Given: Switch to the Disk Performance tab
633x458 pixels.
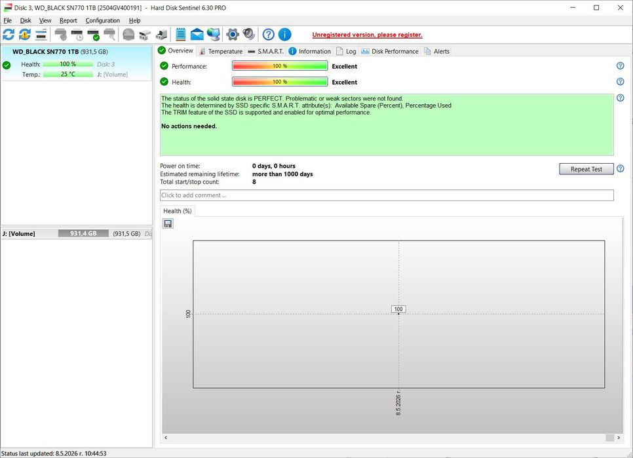Looking at the screenshot, I should click(x=390, y=51).
